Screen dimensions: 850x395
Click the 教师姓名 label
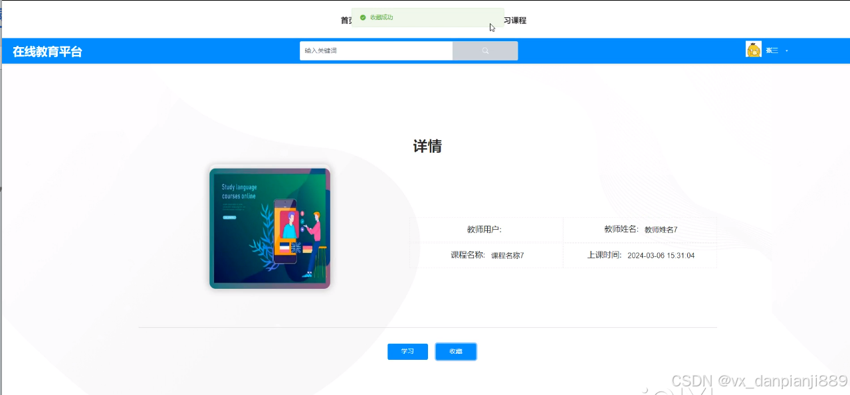[x=621, y=229]
